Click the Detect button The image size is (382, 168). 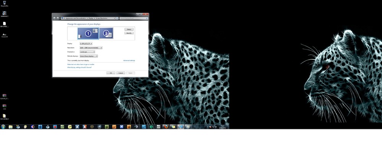tap(129, 29)
